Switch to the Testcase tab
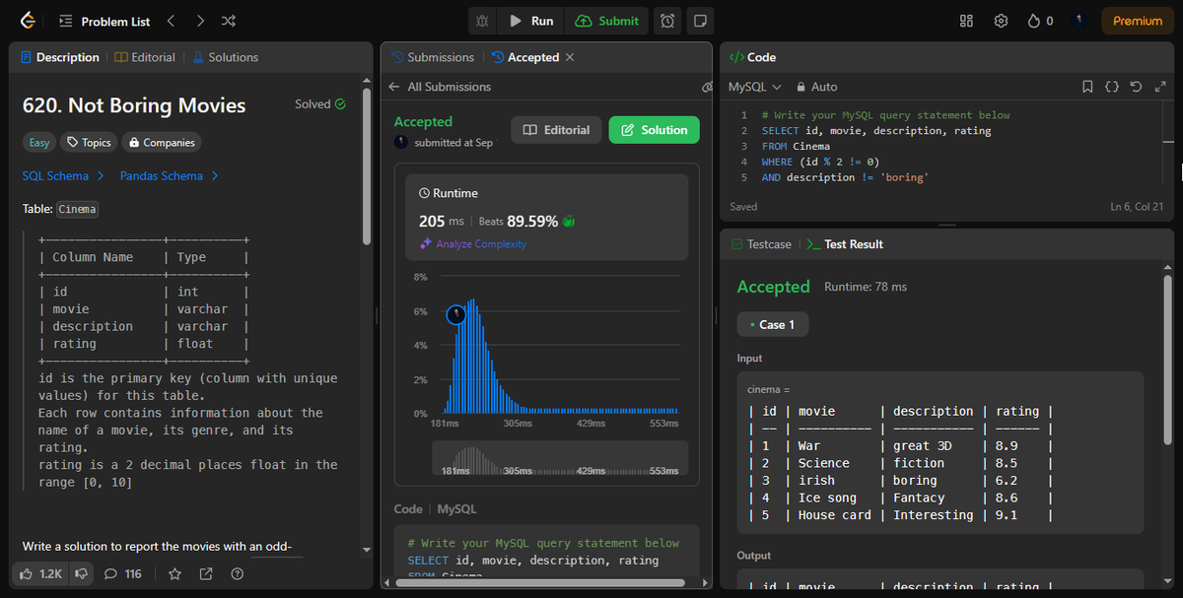The image size is (1183, 598). coord(761,244)
